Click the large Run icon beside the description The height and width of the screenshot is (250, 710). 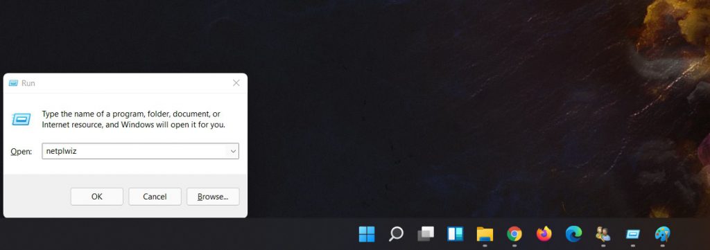point(21,119)
